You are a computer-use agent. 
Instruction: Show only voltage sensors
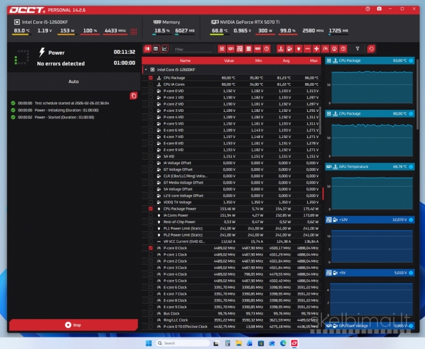pyautogui.click(x=290, y=49)
